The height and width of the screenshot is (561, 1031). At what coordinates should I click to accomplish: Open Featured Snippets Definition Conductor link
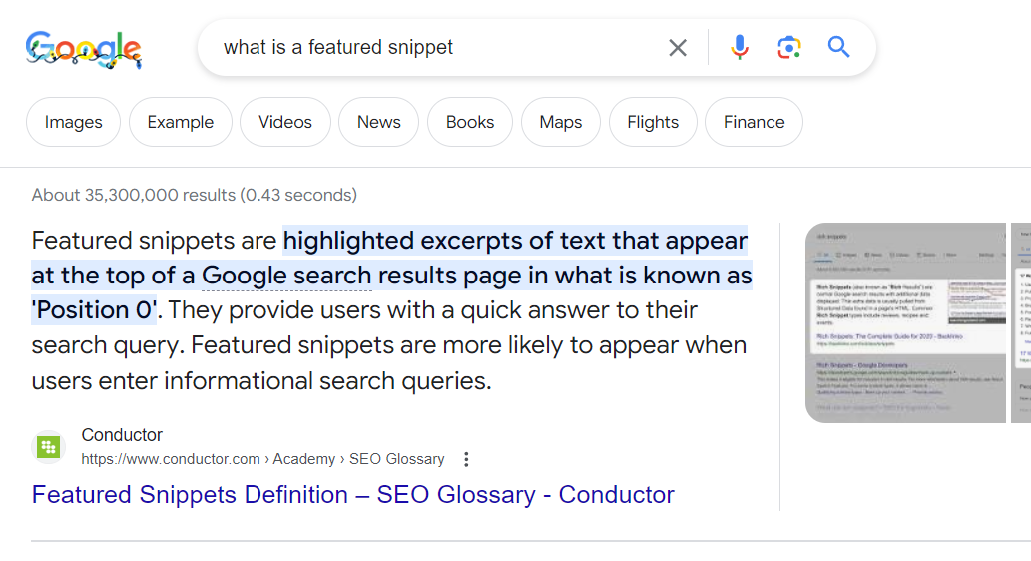(x=352, y=495)
